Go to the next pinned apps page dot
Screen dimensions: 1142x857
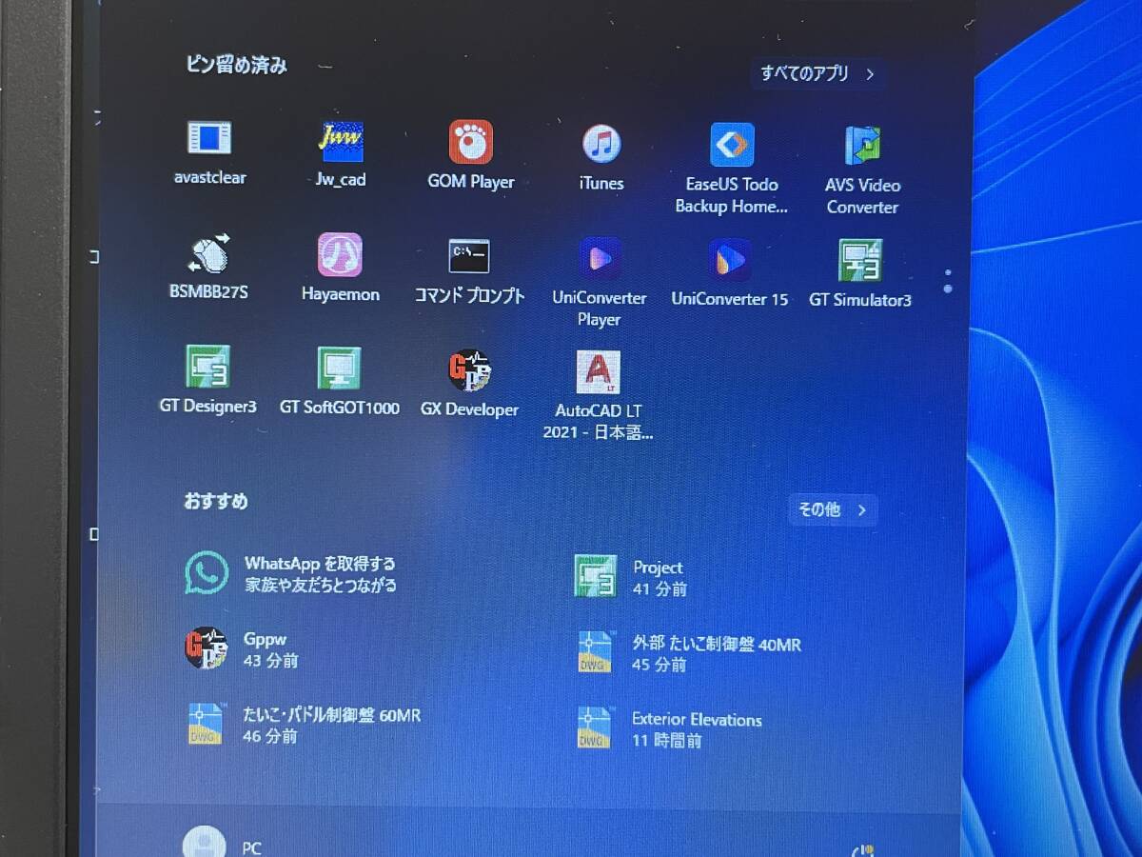(x=947, y=288)
